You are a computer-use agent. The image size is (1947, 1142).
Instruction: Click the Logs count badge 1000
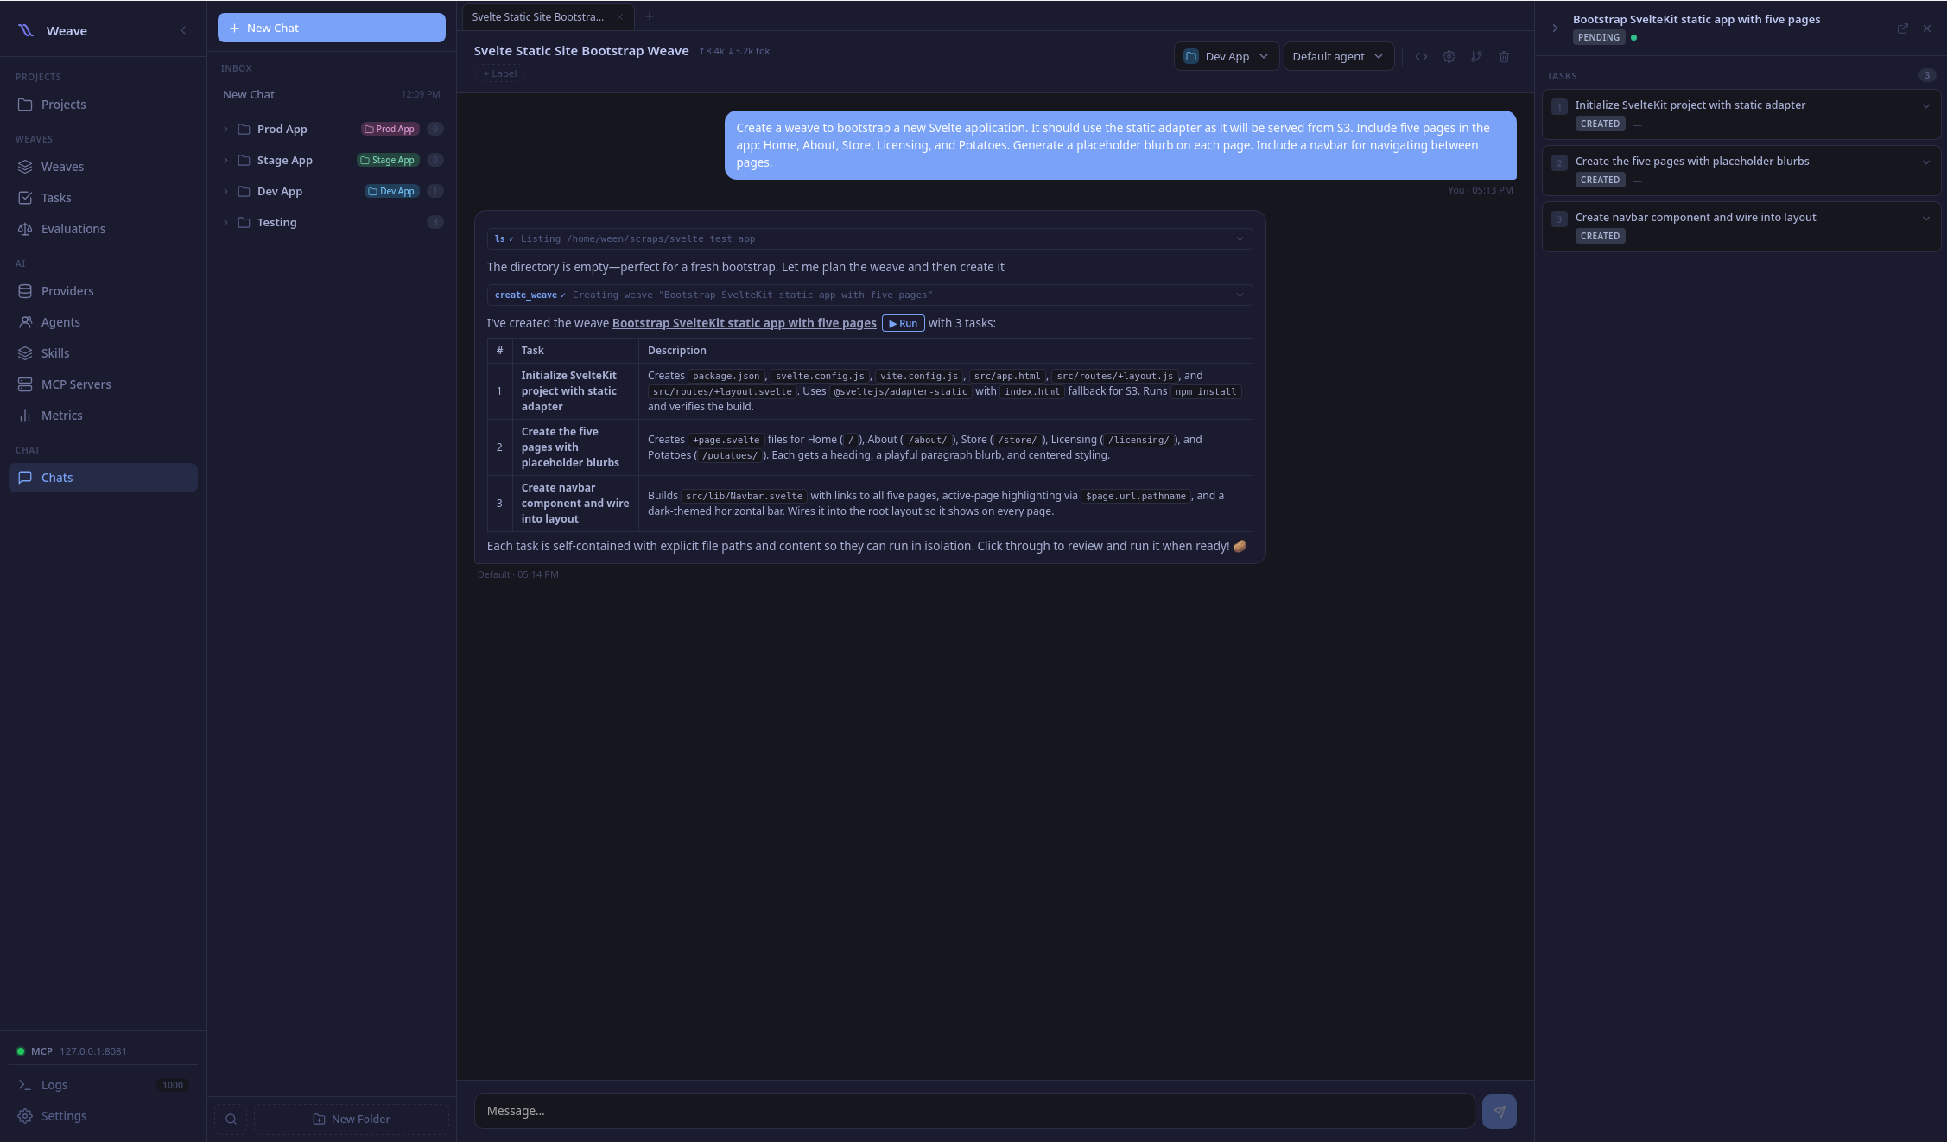(173, 1085)
